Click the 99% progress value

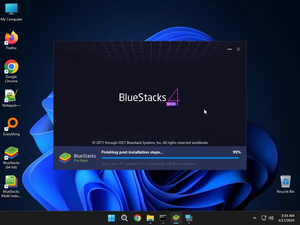click(237, 152)
